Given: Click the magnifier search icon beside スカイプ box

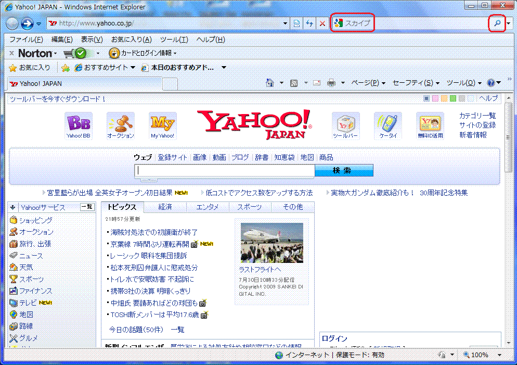Looking at the screenshot, I should (497, 23).
